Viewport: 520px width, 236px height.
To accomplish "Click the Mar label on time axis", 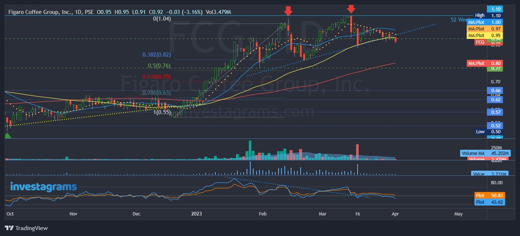I will [322, 214].
